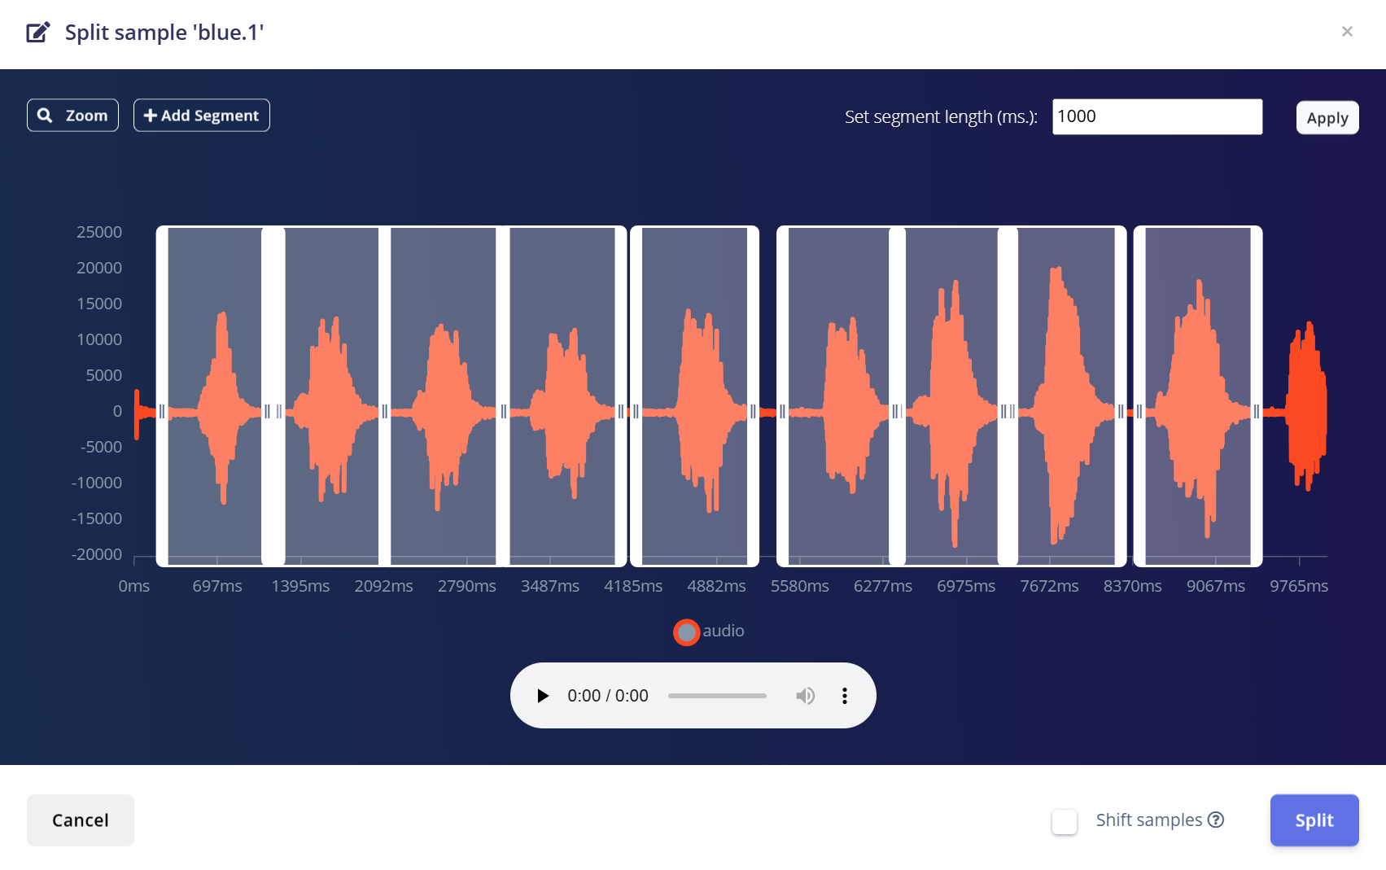Click the speaker icon in the audio player
1386x870 pixels.
805,695
